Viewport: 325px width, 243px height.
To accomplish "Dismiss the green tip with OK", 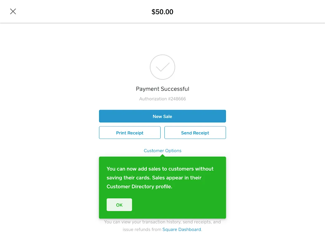I will [119, 205].
